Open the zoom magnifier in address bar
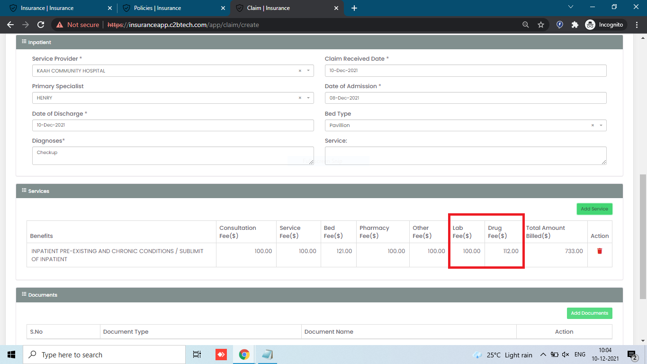This screenshot has width=647, height=364. [x=525, y=25]
